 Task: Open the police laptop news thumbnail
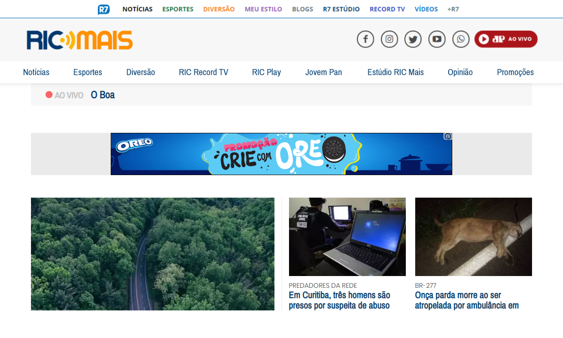click(347, 237)
